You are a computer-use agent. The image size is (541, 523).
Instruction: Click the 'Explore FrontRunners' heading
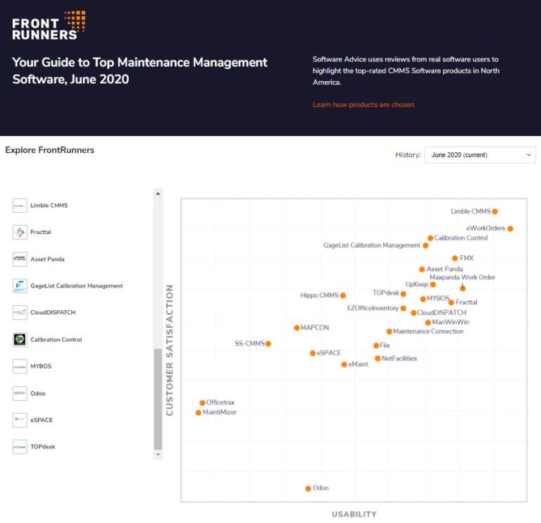click(50, 150)
